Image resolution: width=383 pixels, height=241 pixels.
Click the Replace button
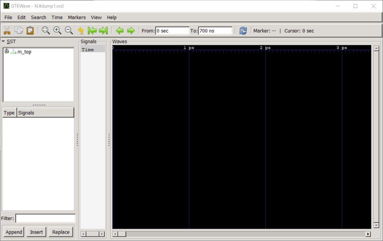[x=61, y=232]
